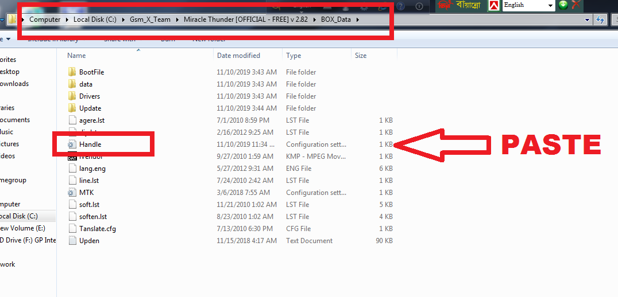The width and height of the screenshot is (618, 297).
Task: Open Videos in the navigation pane
Action: coord(7,156)
